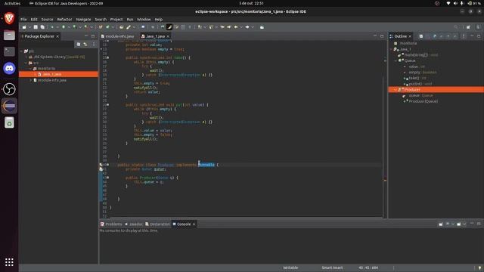Select the Producer(Queue) constructor in Outline
484x272 pixels.
[x=423, y=101]
